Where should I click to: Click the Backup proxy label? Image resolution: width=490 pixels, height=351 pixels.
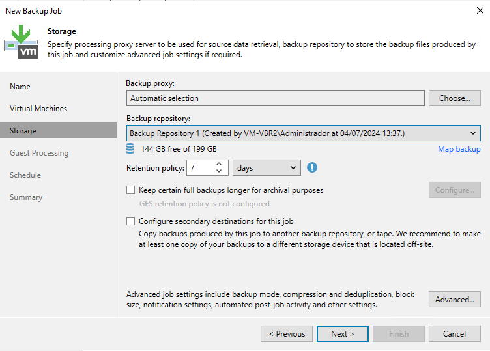point(151,83)
